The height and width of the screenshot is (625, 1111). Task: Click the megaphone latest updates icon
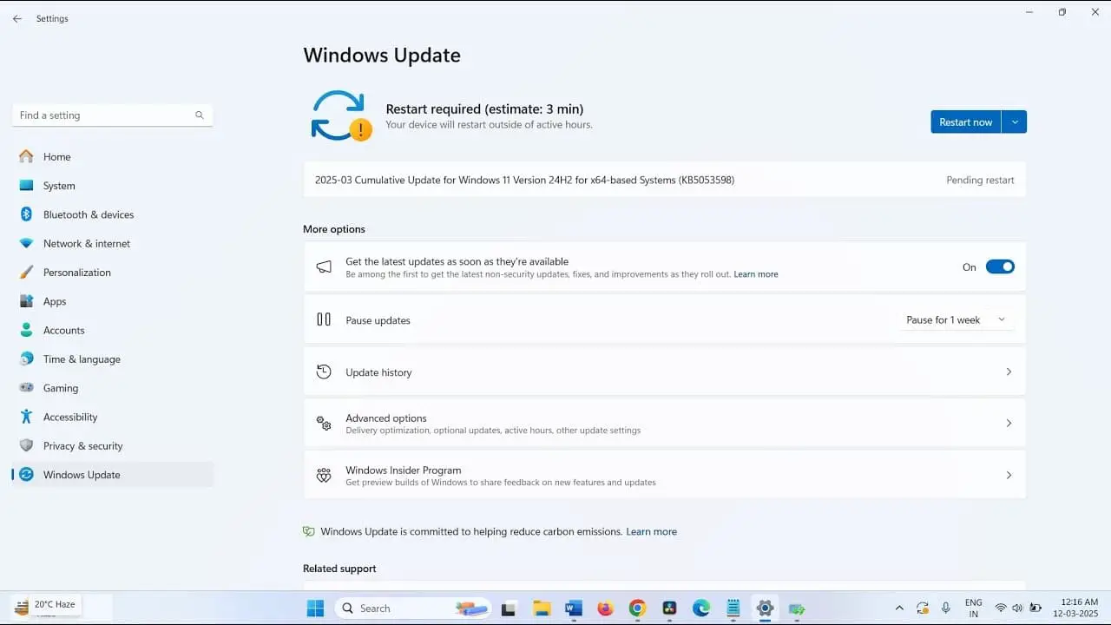pos(324,267)
